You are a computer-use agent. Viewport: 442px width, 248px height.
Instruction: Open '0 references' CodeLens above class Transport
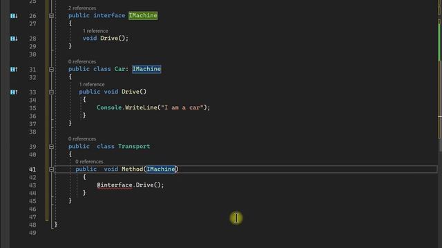82,139
